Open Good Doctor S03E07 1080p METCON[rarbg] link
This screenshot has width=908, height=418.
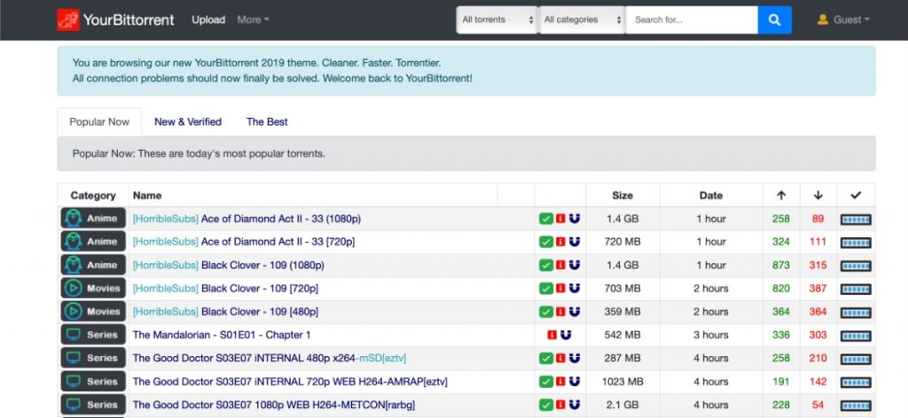pyautogui.click(x=274, y=405)
